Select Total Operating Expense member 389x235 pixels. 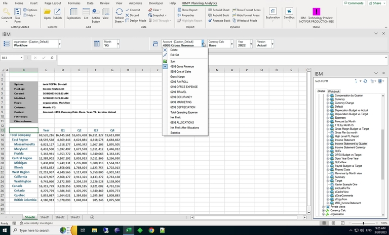coord(185,112)
